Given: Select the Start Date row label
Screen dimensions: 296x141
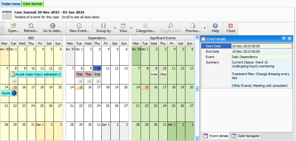Looking at the screenshot, I should (216, 46).
